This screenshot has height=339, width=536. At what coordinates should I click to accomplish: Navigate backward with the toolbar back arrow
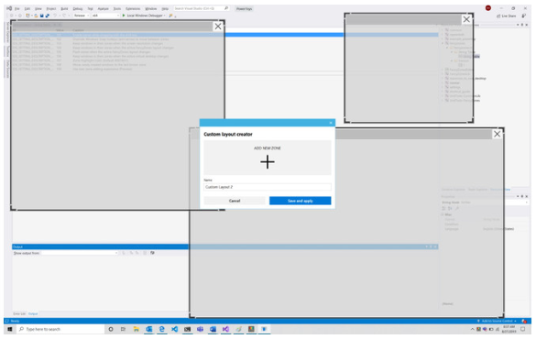click(12, 16)
